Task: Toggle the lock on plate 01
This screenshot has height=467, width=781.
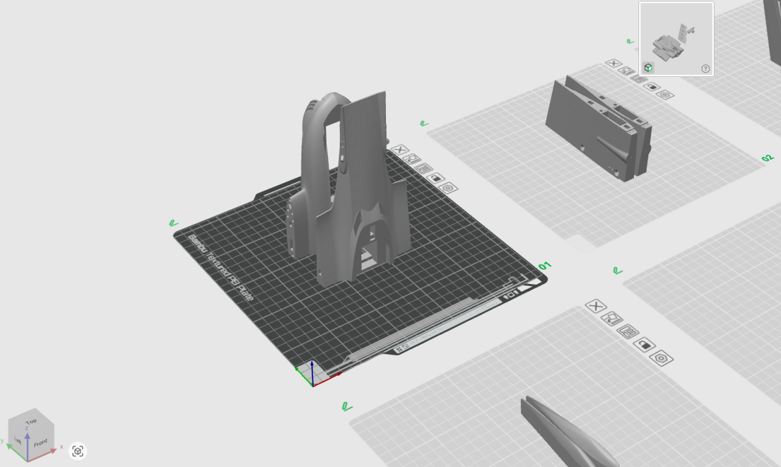Action: click(x=435, y=178)
